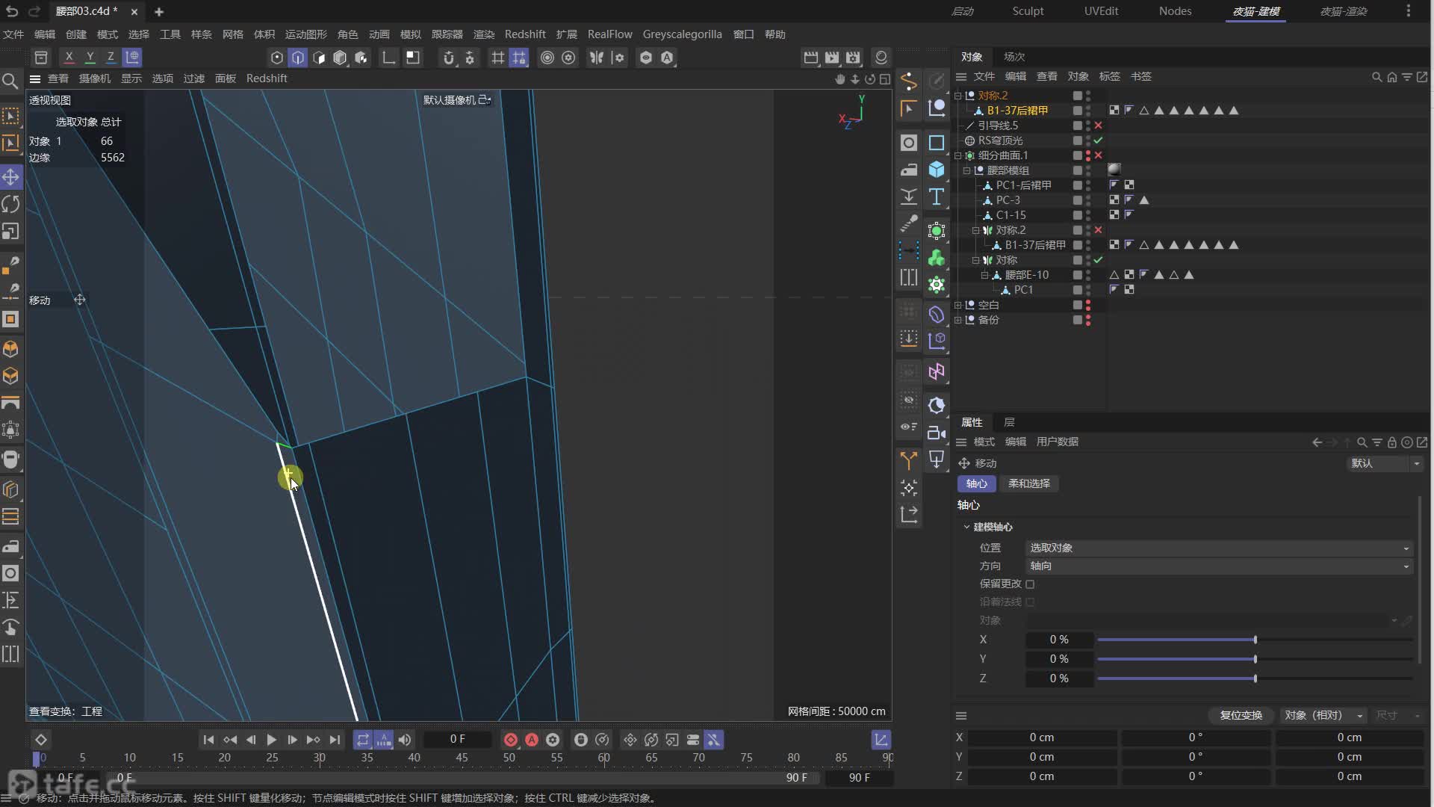The width and height of the screenshot is (1434, 807).
Task: Select the Move tool in left toolbar
Action: click(10, 177)
